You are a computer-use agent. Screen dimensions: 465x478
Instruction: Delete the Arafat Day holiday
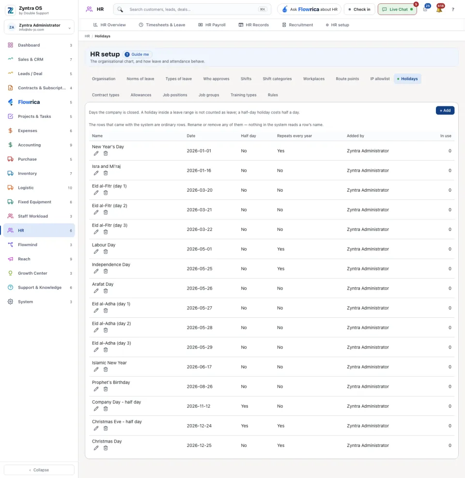tap(106, 291)
